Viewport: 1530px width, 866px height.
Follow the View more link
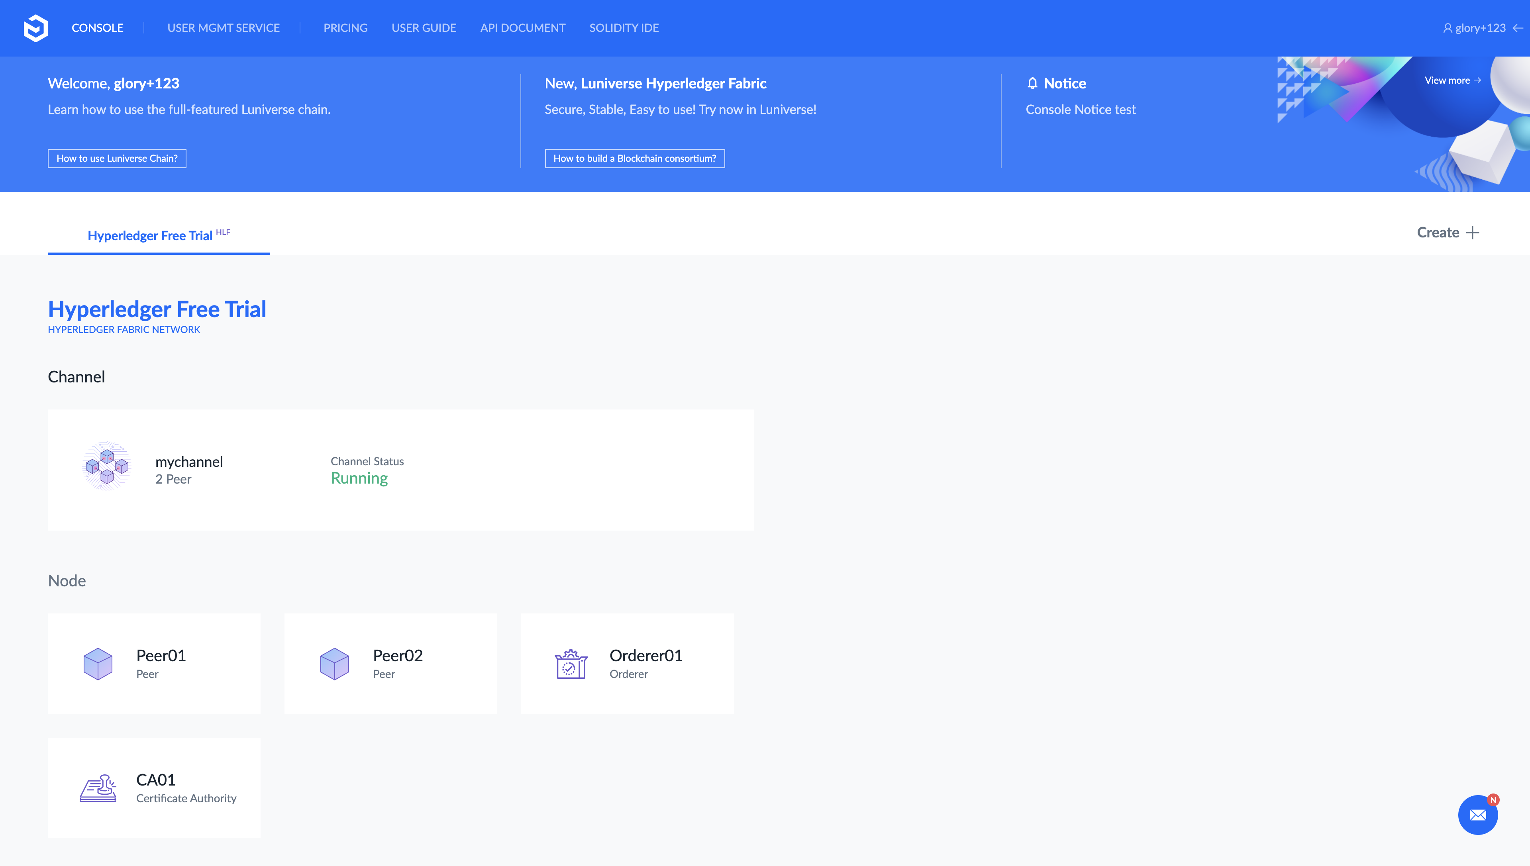click(x=1452, y=80)
